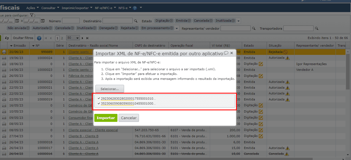The width and height of the screenshot is (351, 160).
Task: Click the printer icon on the 14/06/23 row
Action: click(x=4, y=70)
